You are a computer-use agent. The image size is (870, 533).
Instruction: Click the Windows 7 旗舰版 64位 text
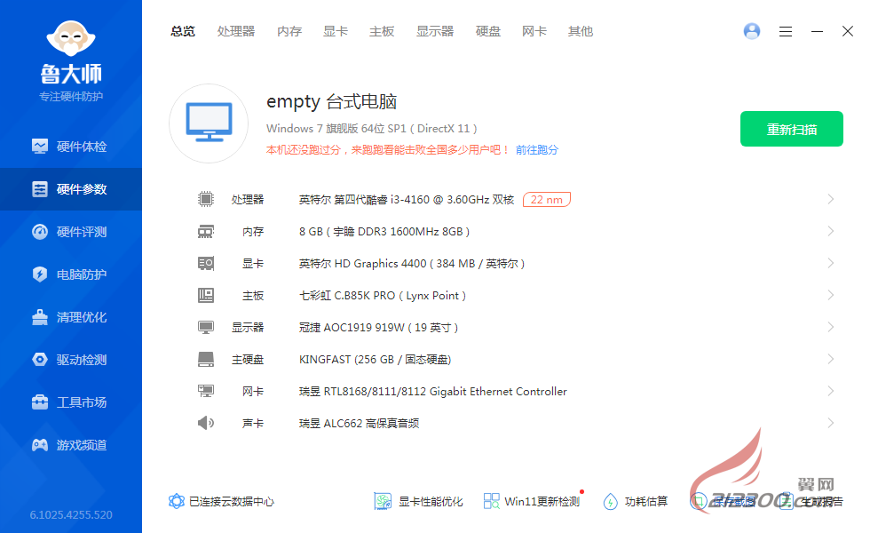coord(372,129)
